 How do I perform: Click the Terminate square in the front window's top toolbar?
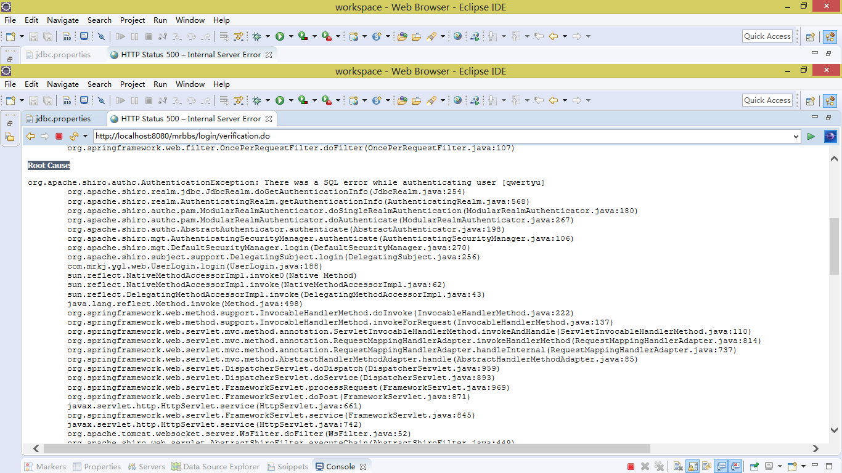149,100
